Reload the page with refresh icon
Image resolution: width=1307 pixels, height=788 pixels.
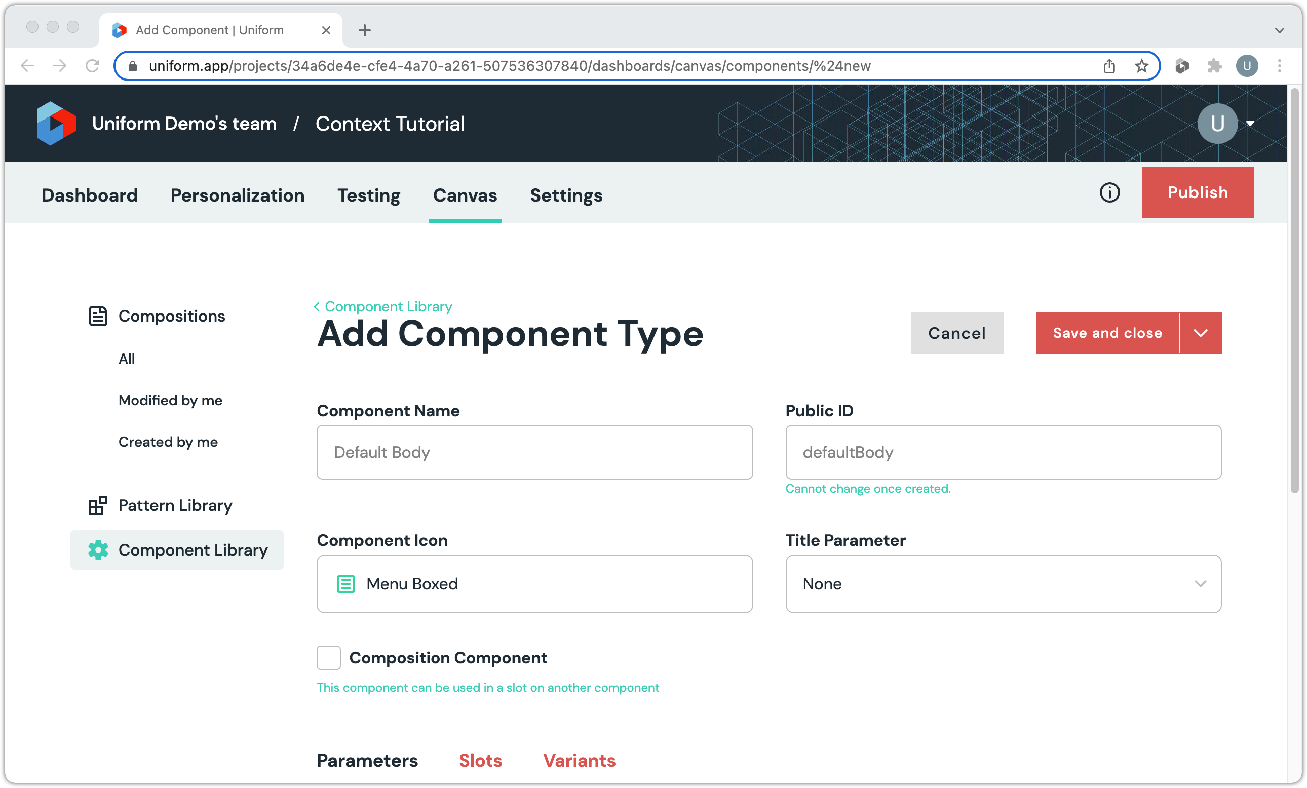pos(93,66)
